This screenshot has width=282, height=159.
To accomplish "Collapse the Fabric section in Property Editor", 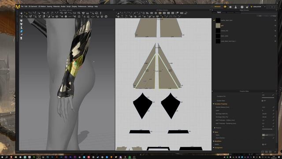I will tap(214, 132).
